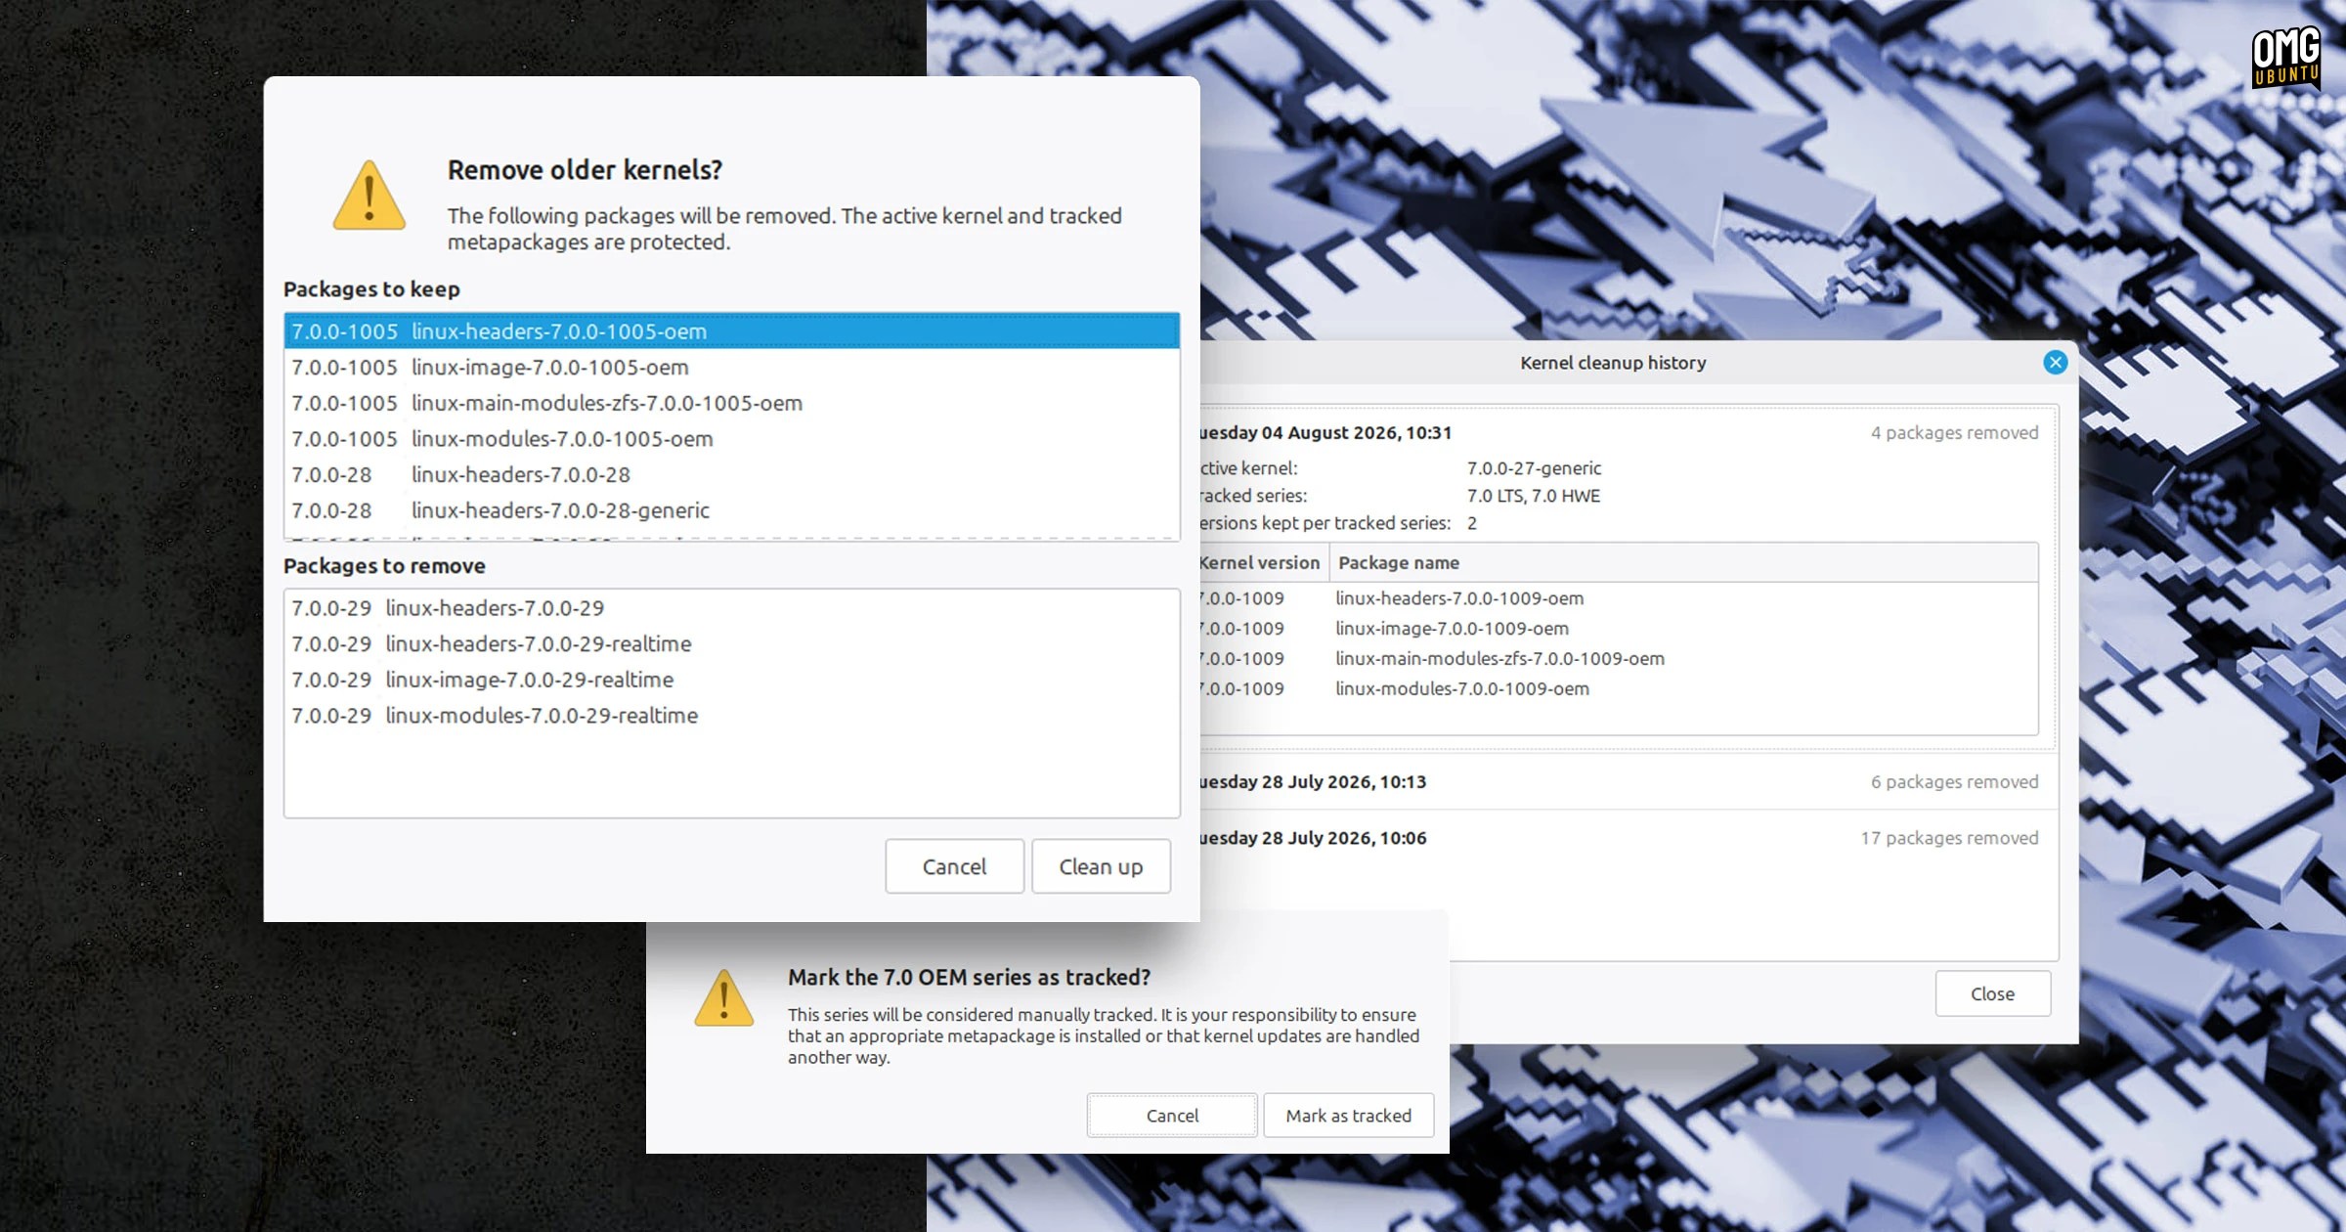Click the Kernel cleanup history window title
This screenshot has width=2346, height=1232.
pyautogui.click(x=1613, y=363)
